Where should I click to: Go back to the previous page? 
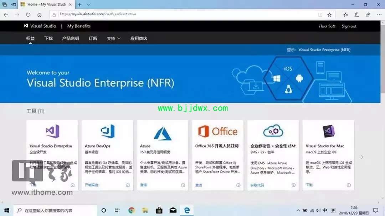6,15
